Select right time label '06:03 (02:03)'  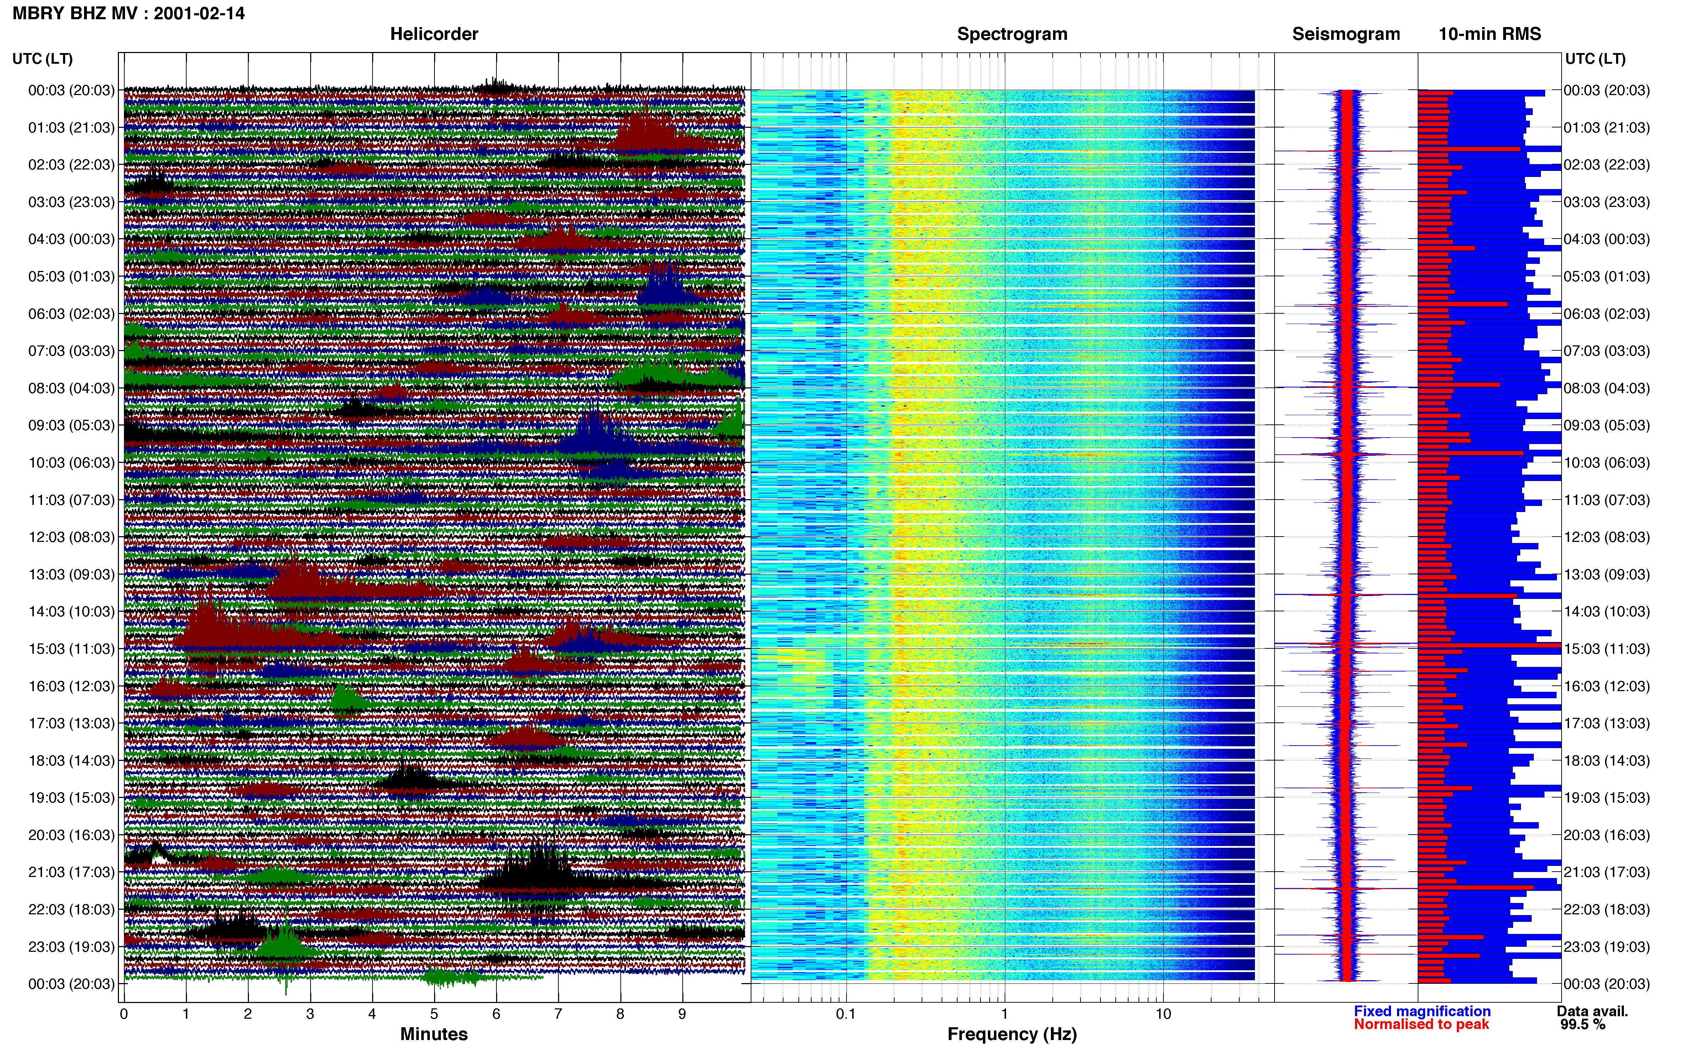[1607, 314]
